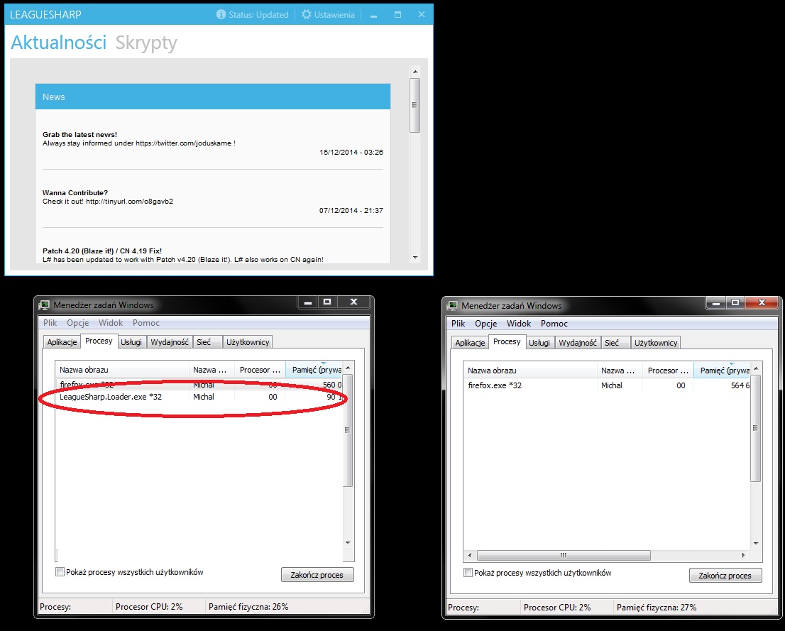The width and height of the screenshot is (785, 631).
Task: Click Procesor CPU: 2% in left Task Manager
Action: pos(148,606)
